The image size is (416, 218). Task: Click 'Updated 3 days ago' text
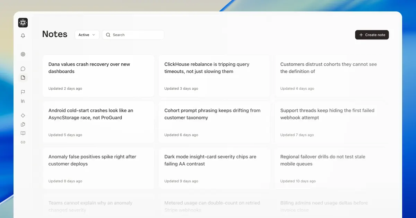tap(181, 89)
